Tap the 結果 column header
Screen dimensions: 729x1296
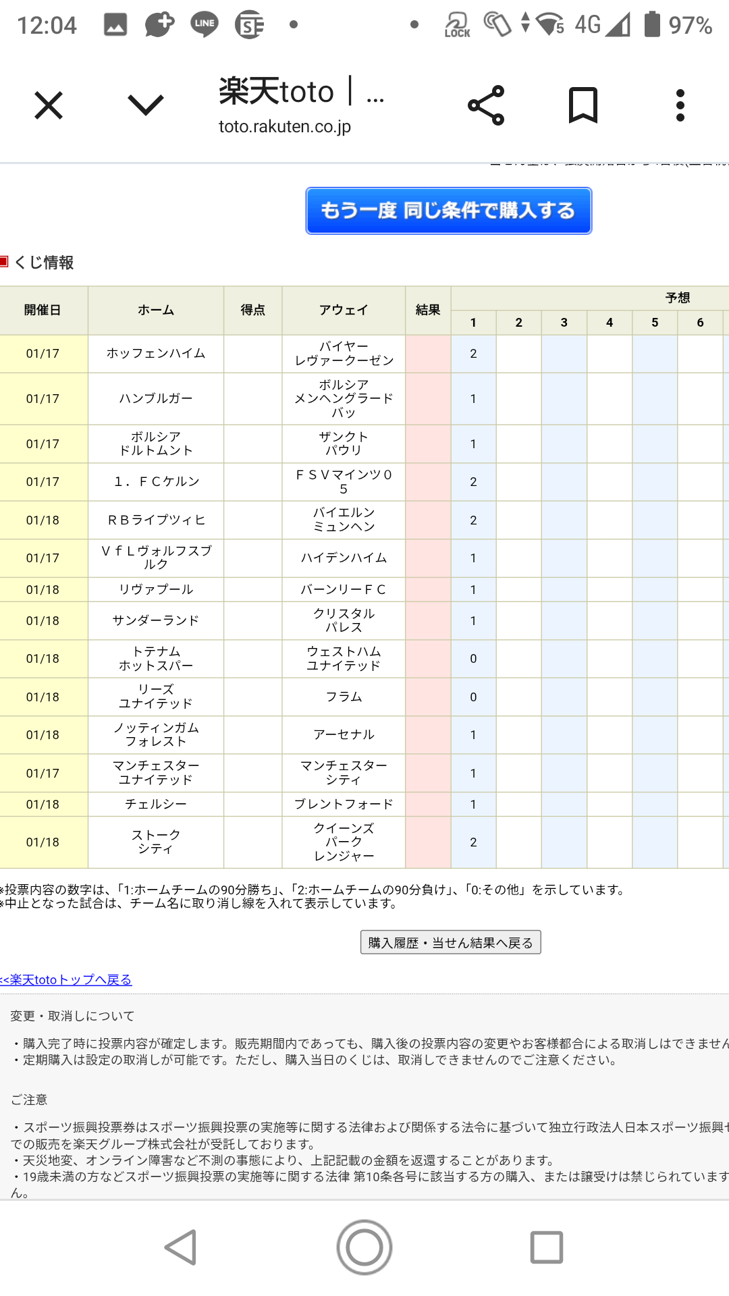click(428, 310)
